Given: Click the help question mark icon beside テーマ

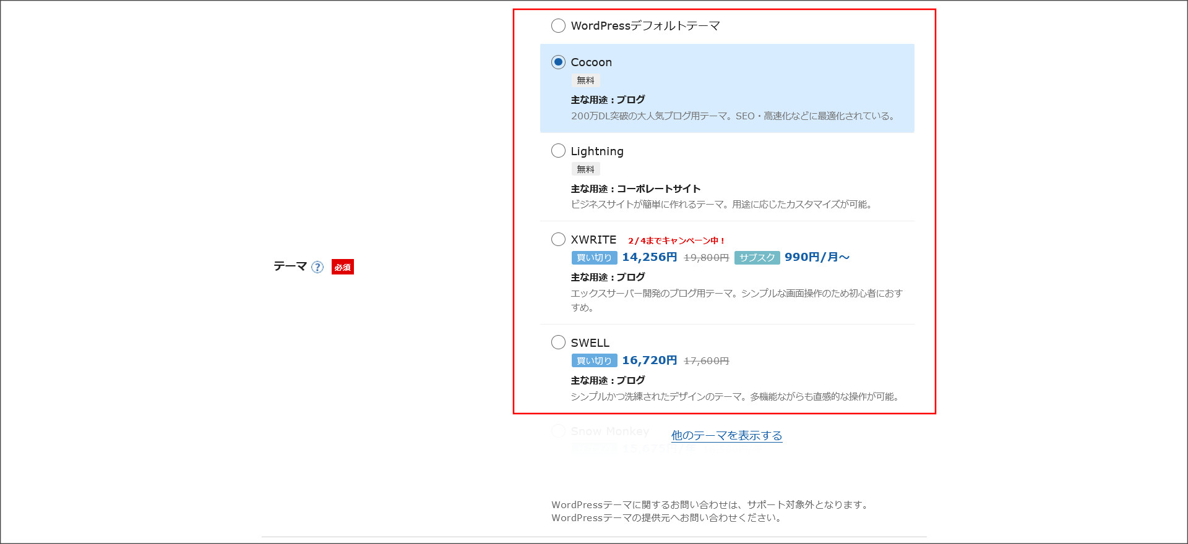Looking at the screenshot, I should point(317,267).
